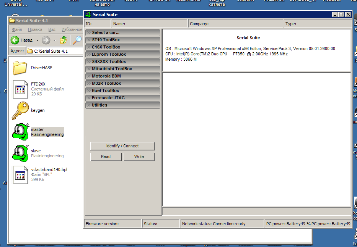The width and height of the screenshot is (357, 247).
Task: Open the Файл menu in Explorer
Action: (x=17, y=29)
